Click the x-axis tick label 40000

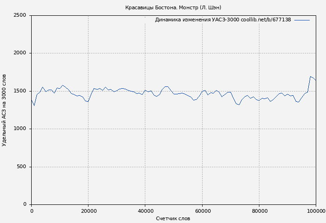(145, 211)
